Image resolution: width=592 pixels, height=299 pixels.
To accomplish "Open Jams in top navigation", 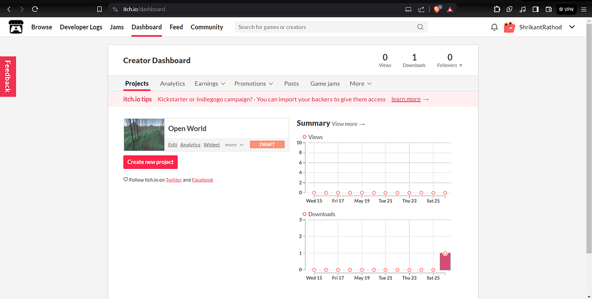I will point(117,27).
